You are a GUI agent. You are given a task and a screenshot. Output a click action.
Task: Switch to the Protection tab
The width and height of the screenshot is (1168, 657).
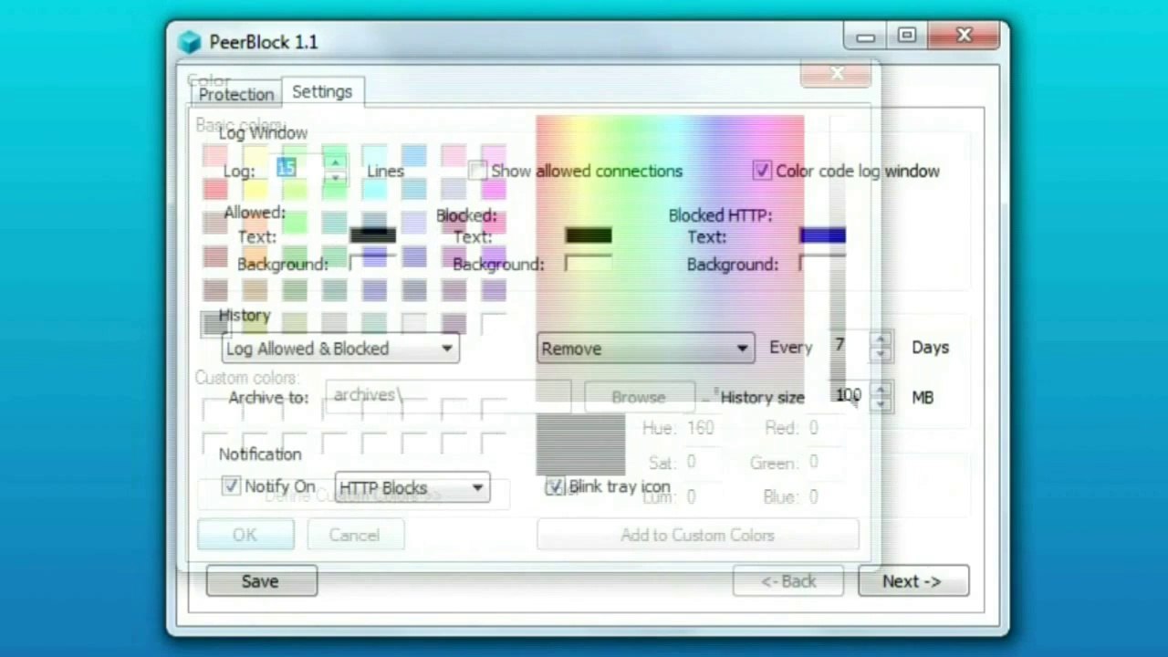[x=236, y=94]
